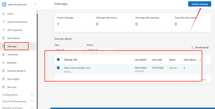The width and height of the screenshot is (215, 109).
Task: Click the Site Explorer icon
Action: (3, 38)
